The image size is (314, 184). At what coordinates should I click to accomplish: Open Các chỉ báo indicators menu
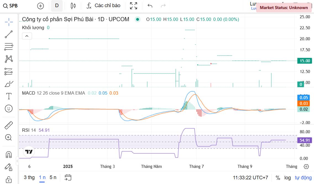click(103, 6)
